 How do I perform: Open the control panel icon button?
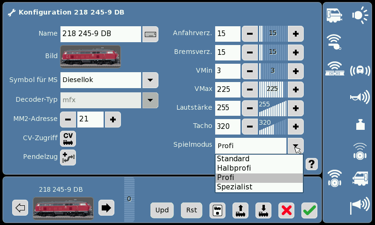(217, 210)
